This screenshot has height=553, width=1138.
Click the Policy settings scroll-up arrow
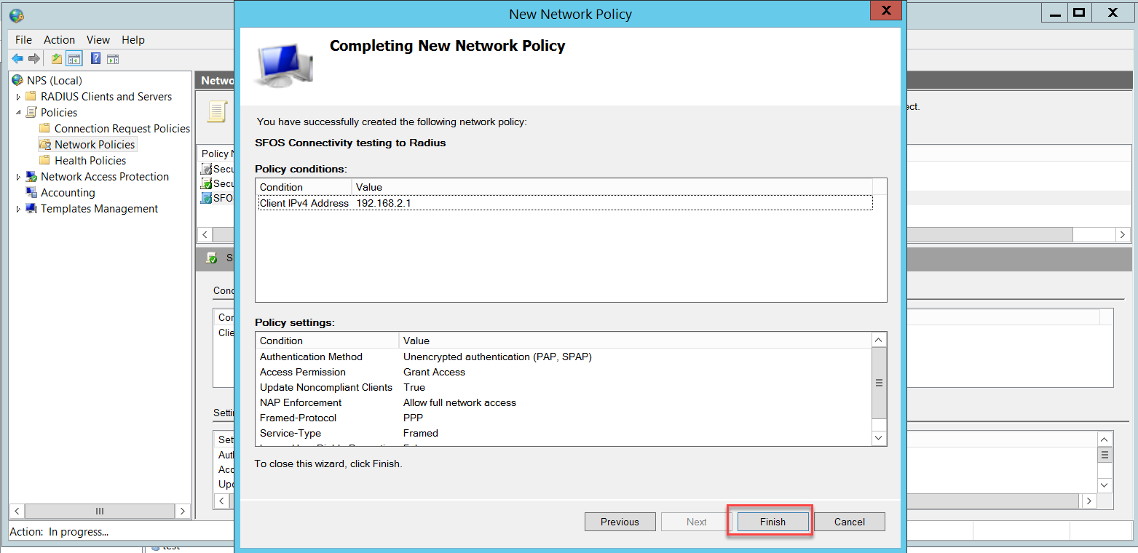pos(879,340)
